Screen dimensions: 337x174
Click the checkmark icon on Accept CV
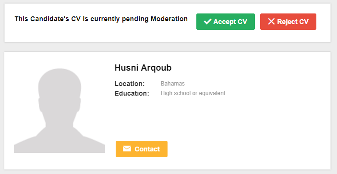click(207, 22)
